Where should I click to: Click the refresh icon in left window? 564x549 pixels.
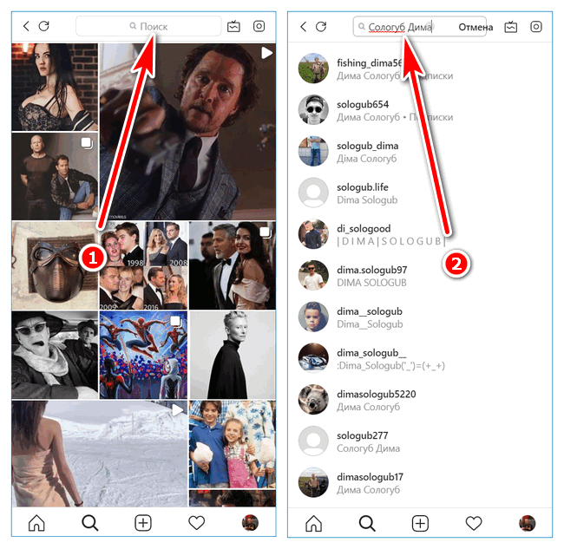click(44, 26)
